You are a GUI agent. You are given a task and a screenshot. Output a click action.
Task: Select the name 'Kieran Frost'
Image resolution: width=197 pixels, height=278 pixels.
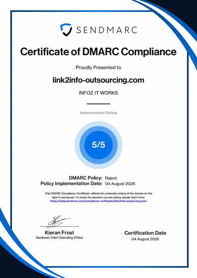tap(59, 233)
